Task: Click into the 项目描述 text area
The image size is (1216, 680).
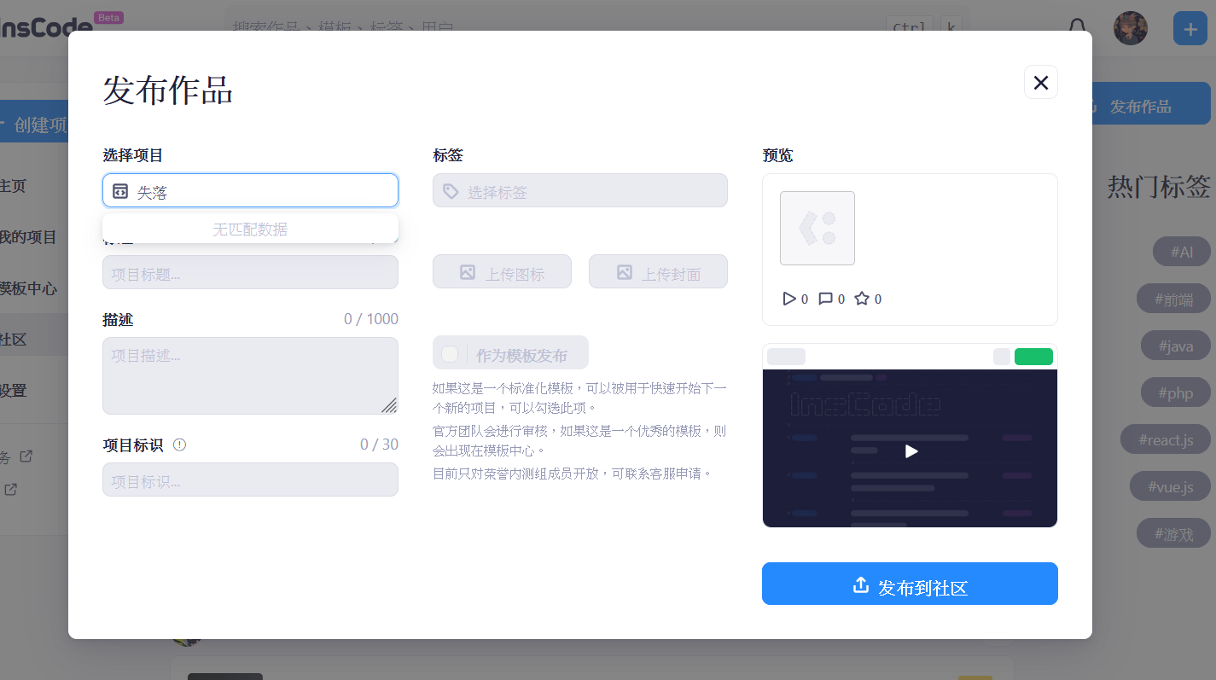Action: tap(250, 375)
